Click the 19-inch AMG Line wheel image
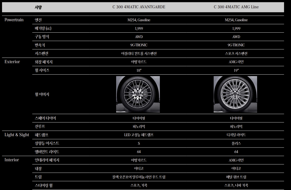The image size is (291, 190). [x=235, y=94]
